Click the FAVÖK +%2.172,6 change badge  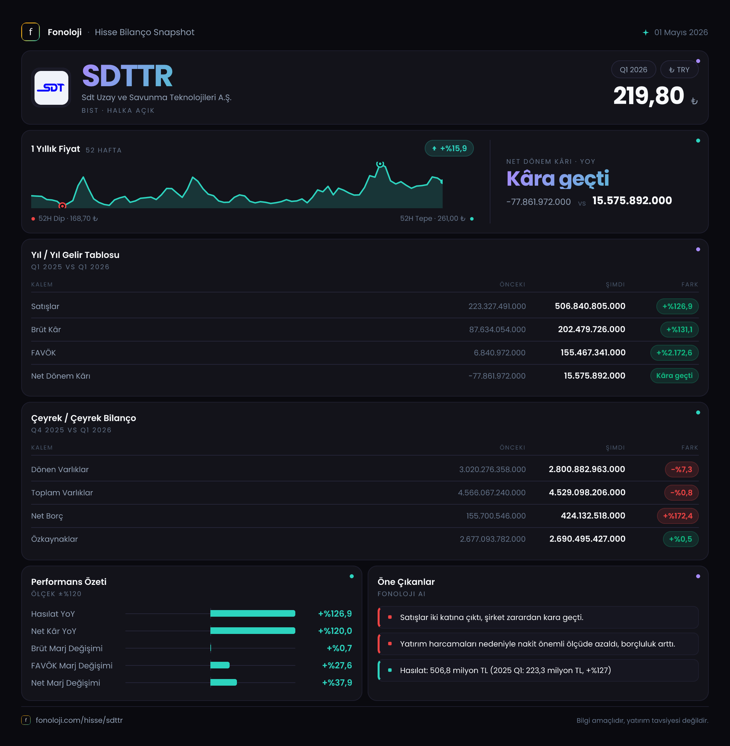coord(674,352)
